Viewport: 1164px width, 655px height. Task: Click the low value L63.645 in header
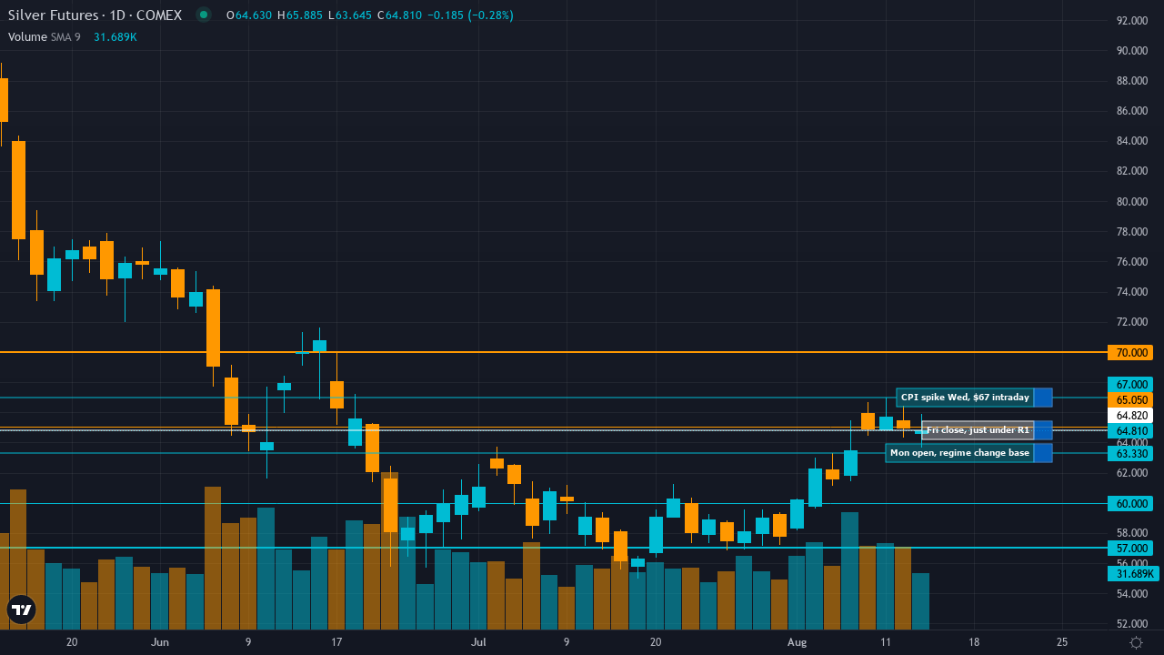click(x=351, y=15)
